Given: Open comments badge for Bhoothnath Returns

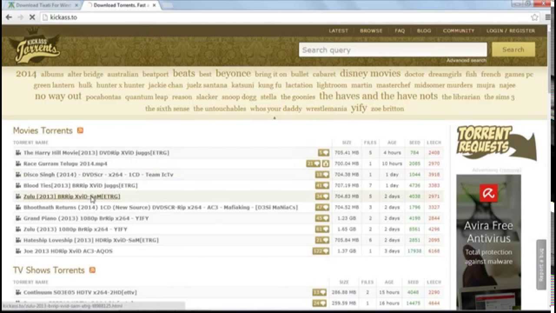Looking at the screenshot, I should (322, 207).
